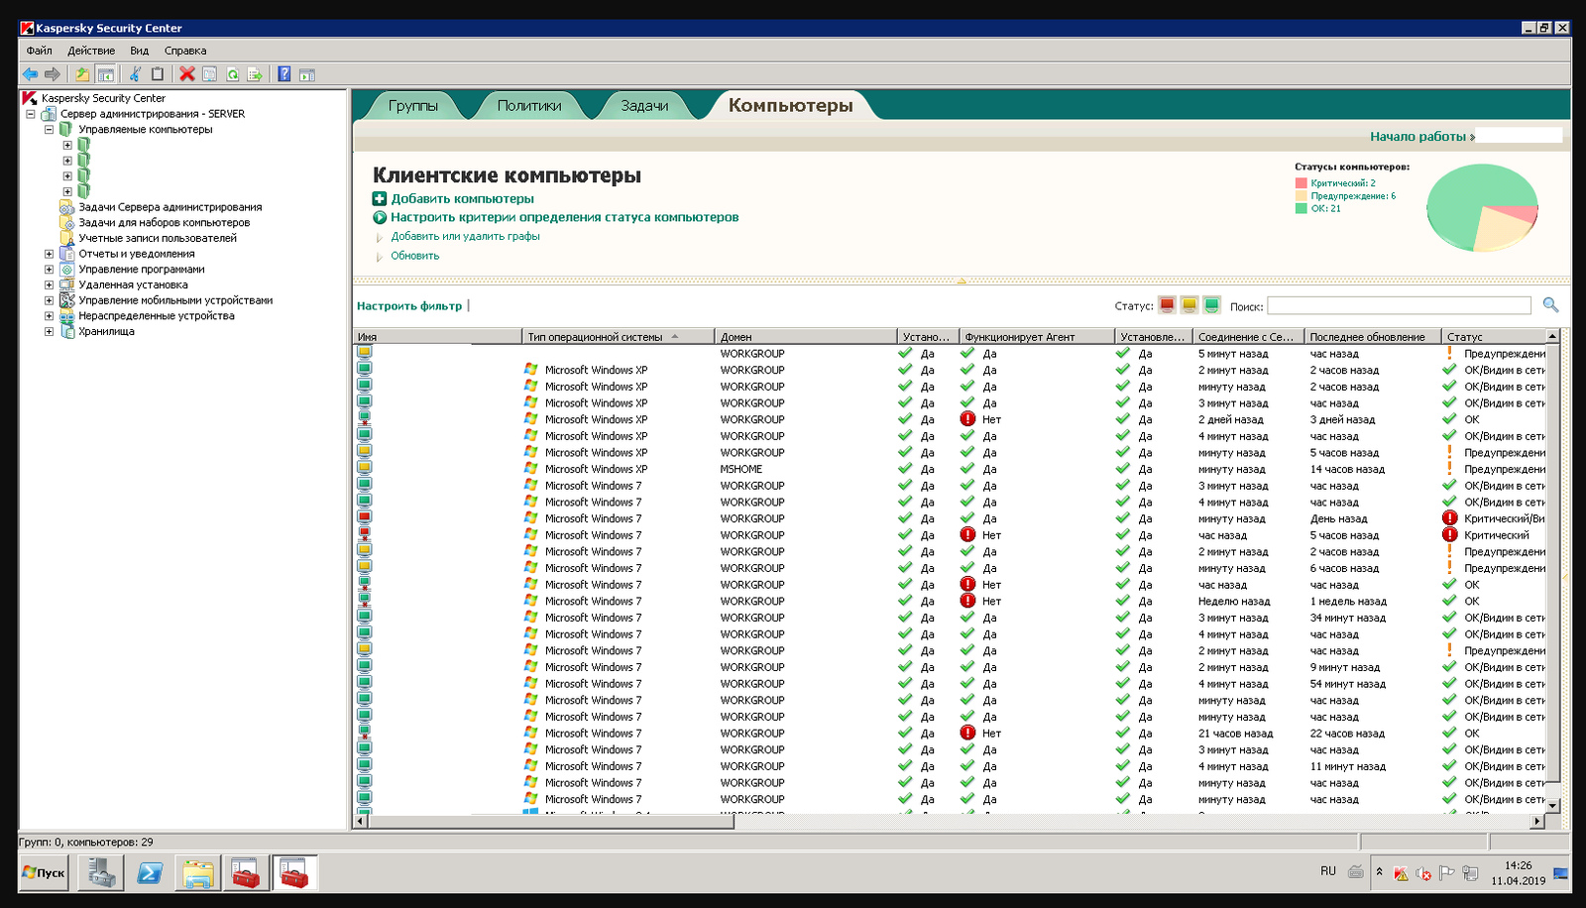
Task: Click the Export list toolbar icon
Action: (255, 74)
